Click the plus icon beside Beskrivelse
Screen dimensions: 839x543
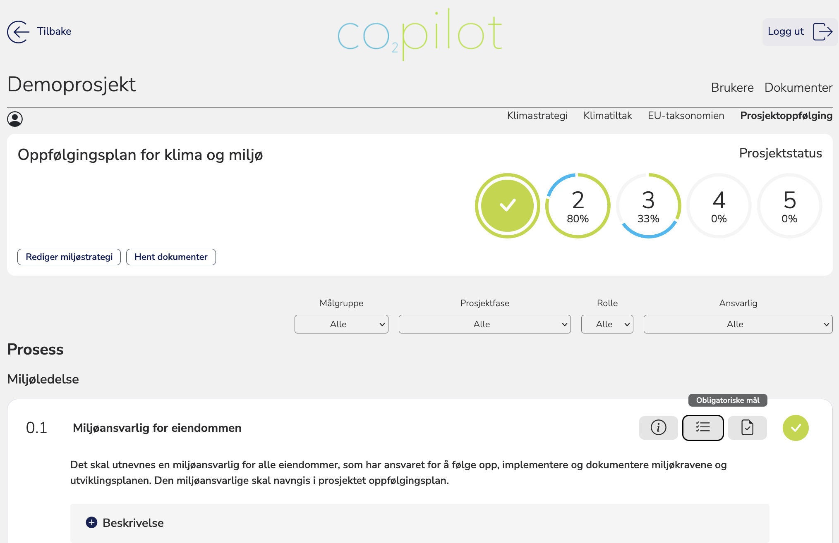point(91,523)
